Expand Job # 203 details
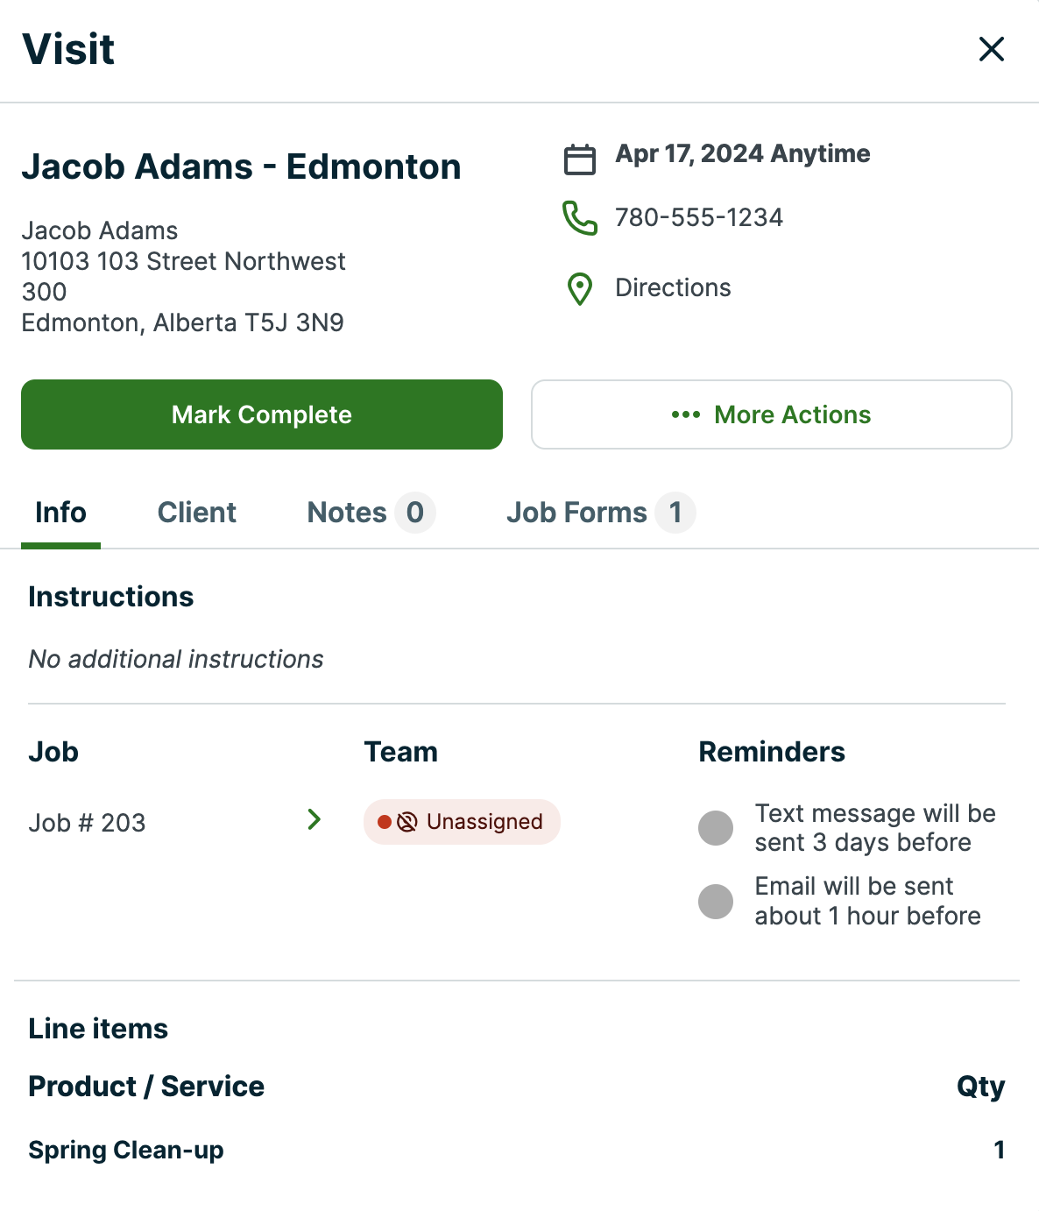The height and width of the screenshot is (1211, 1039). 314,820
